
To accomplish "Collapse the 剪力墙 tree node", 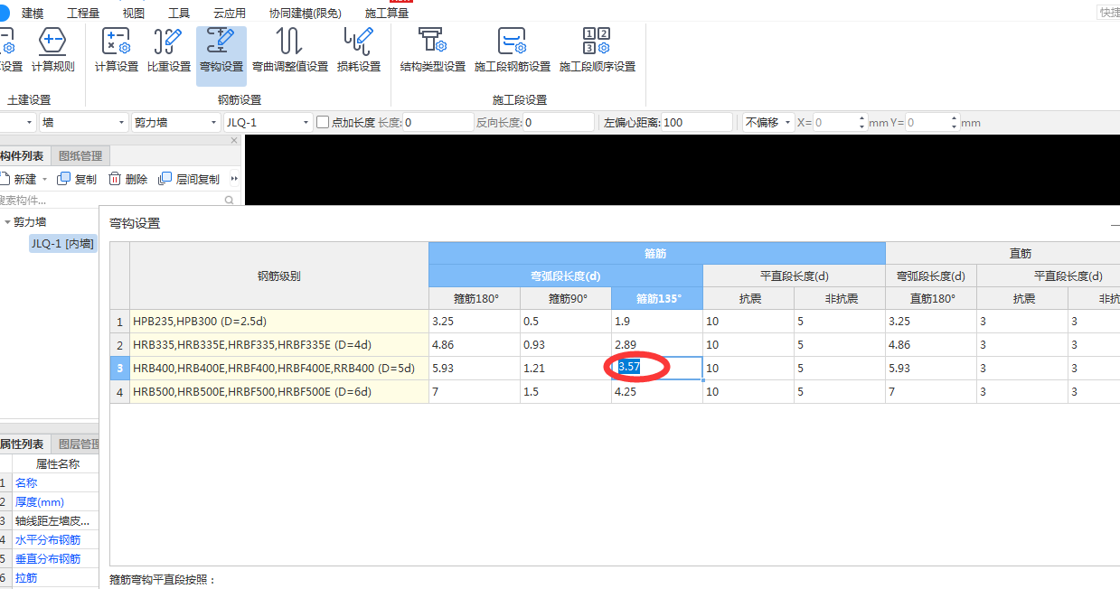I will click(x=7, y=221).
